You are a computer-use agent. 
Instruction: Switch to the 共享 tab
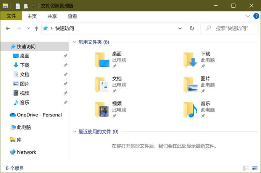coord(52,16)
